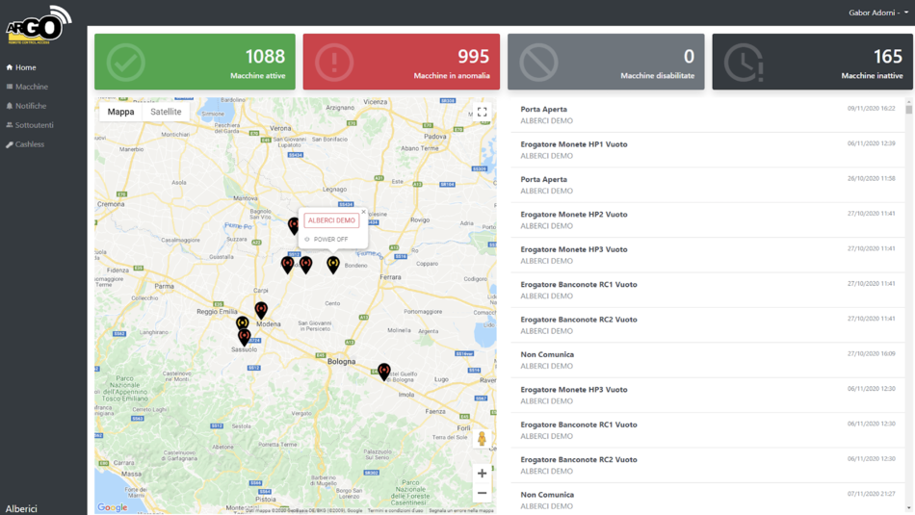Click exclamation icon on anomaly card
The image size is (915, 515).
pos(334,63)
